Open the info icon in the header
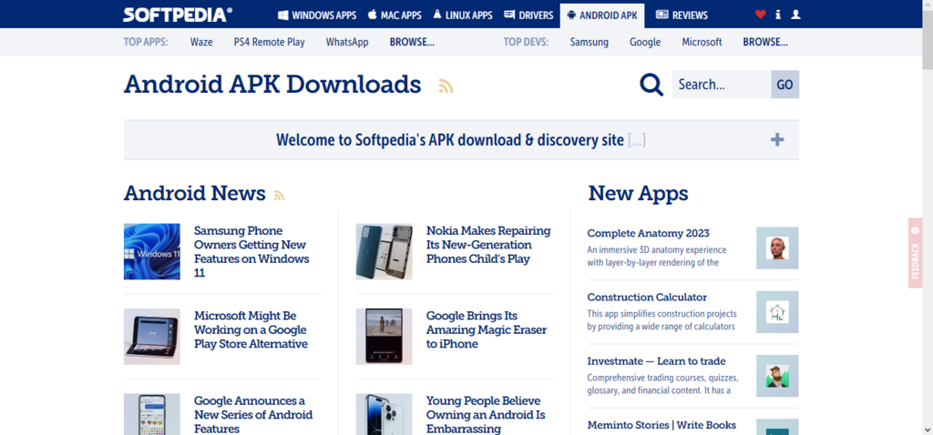The height and width of the screenshot is (435, 933). click(x=778, y=15)
